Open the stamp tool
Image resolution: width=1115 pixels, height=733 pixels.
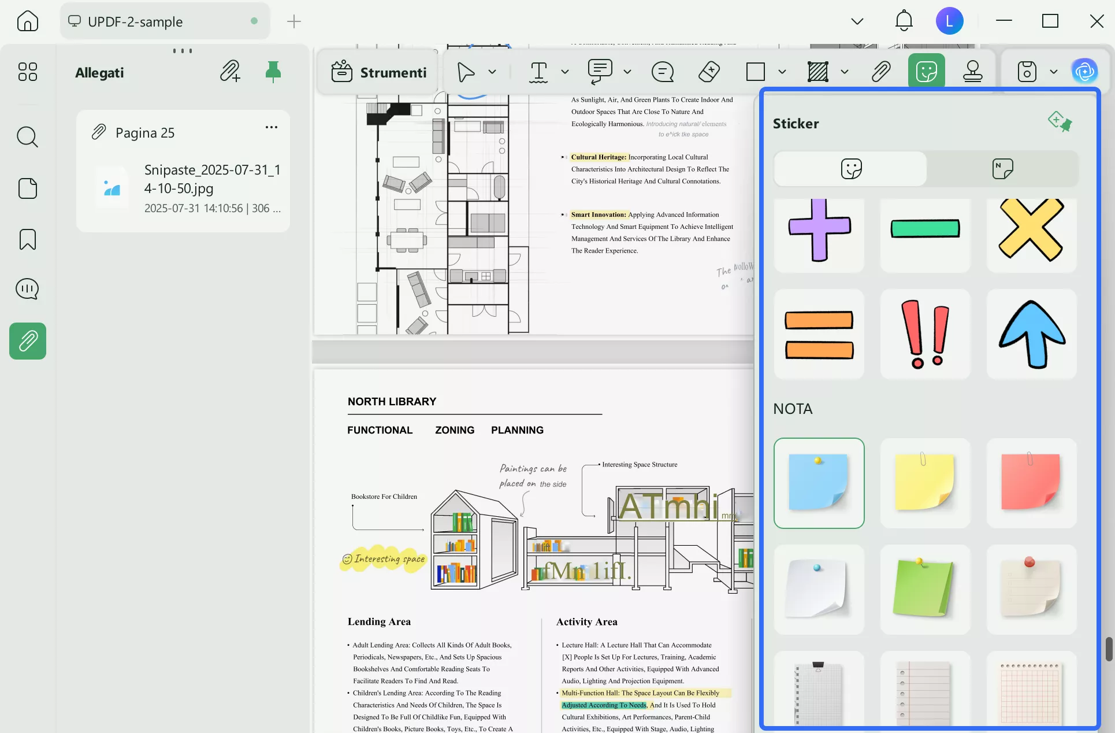[973, 72]
